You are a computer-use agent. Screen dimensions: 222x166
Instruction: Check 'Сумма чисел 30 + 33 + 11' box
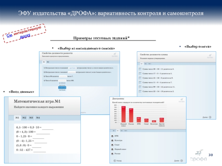tap(140, 69)
